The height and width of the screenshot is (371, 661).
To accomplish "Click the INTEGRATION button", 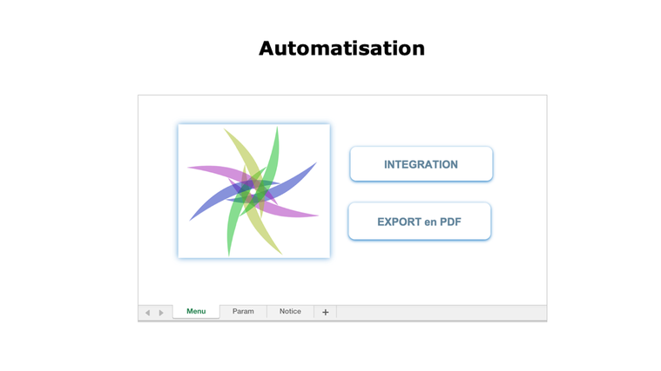I will (x=422, y=164).
